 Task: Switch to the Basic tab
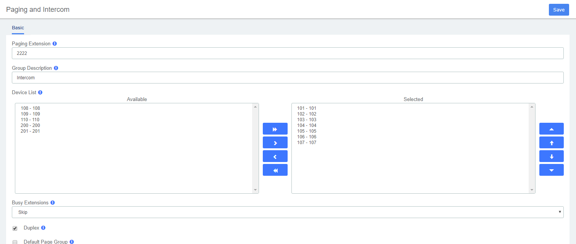point(18,28)
